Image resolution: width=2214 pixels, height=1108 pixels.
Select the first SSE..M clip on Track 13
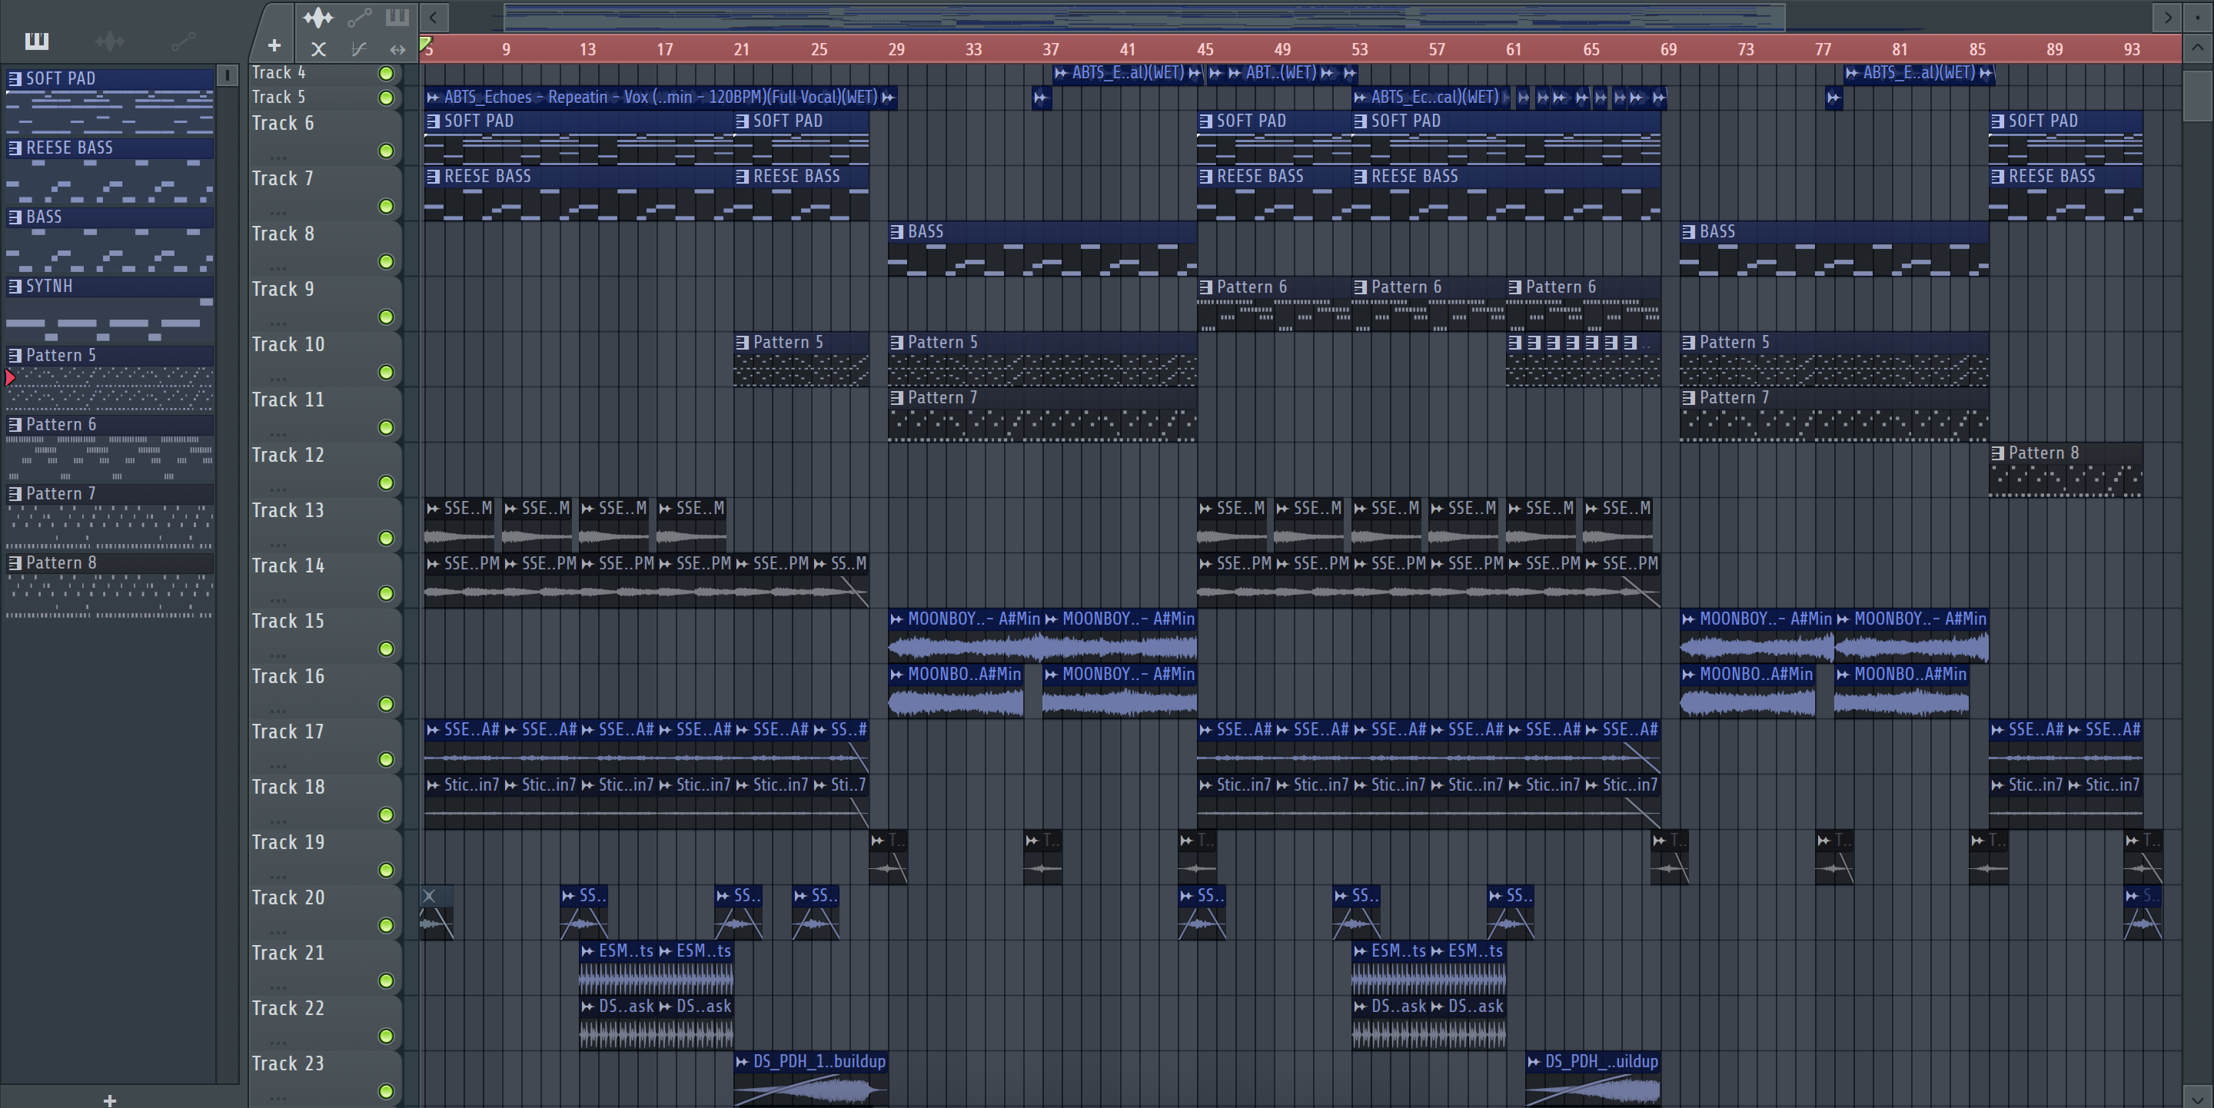[459, 525]
